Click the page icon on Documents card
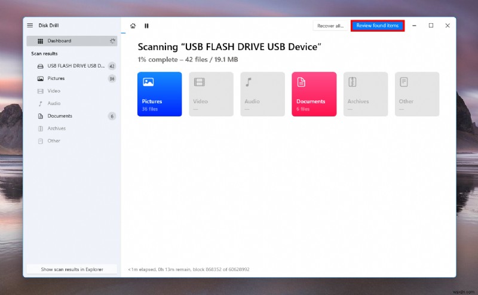Image resolution: width=478 pixels, height=295 pixels. pyautogui.click(x=301, y=82)
